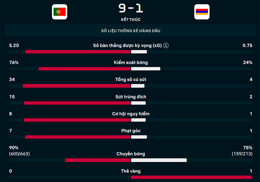The height and width of the screenshot is (182, 260).
Task: Click the Chuyền bóng stat label
Action: tap(131, 154)
